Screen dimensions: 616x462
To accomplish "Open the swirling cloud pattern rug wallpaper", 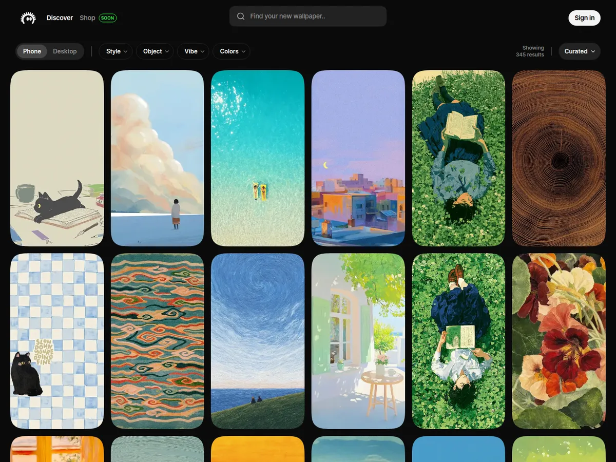I will [x=158, y=341].
